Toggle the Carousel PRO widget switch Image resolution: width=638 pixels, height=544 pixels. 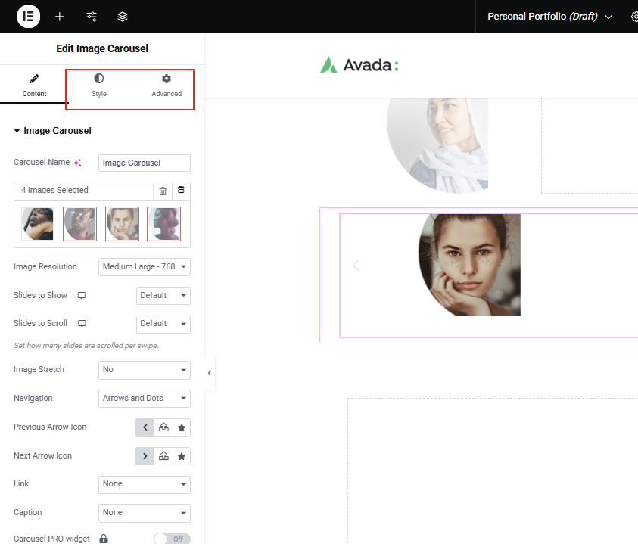[x=172, y=539]
